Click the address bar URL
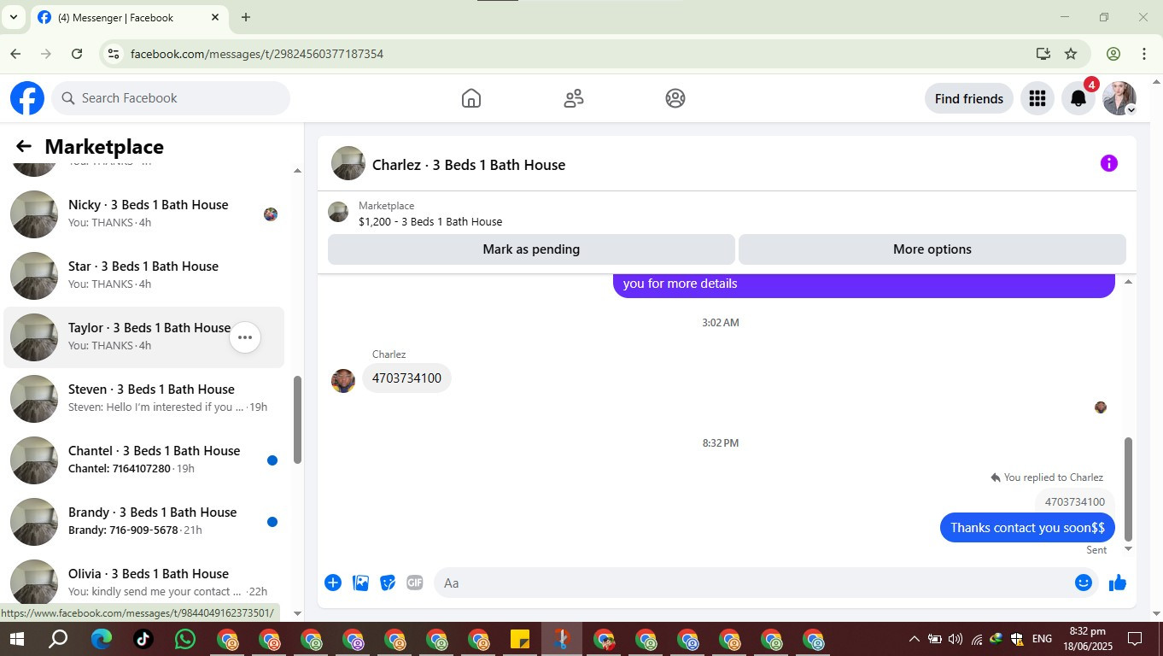This screenshot has height=656, width=1163. pyautogui.click(x=257, y=54)
